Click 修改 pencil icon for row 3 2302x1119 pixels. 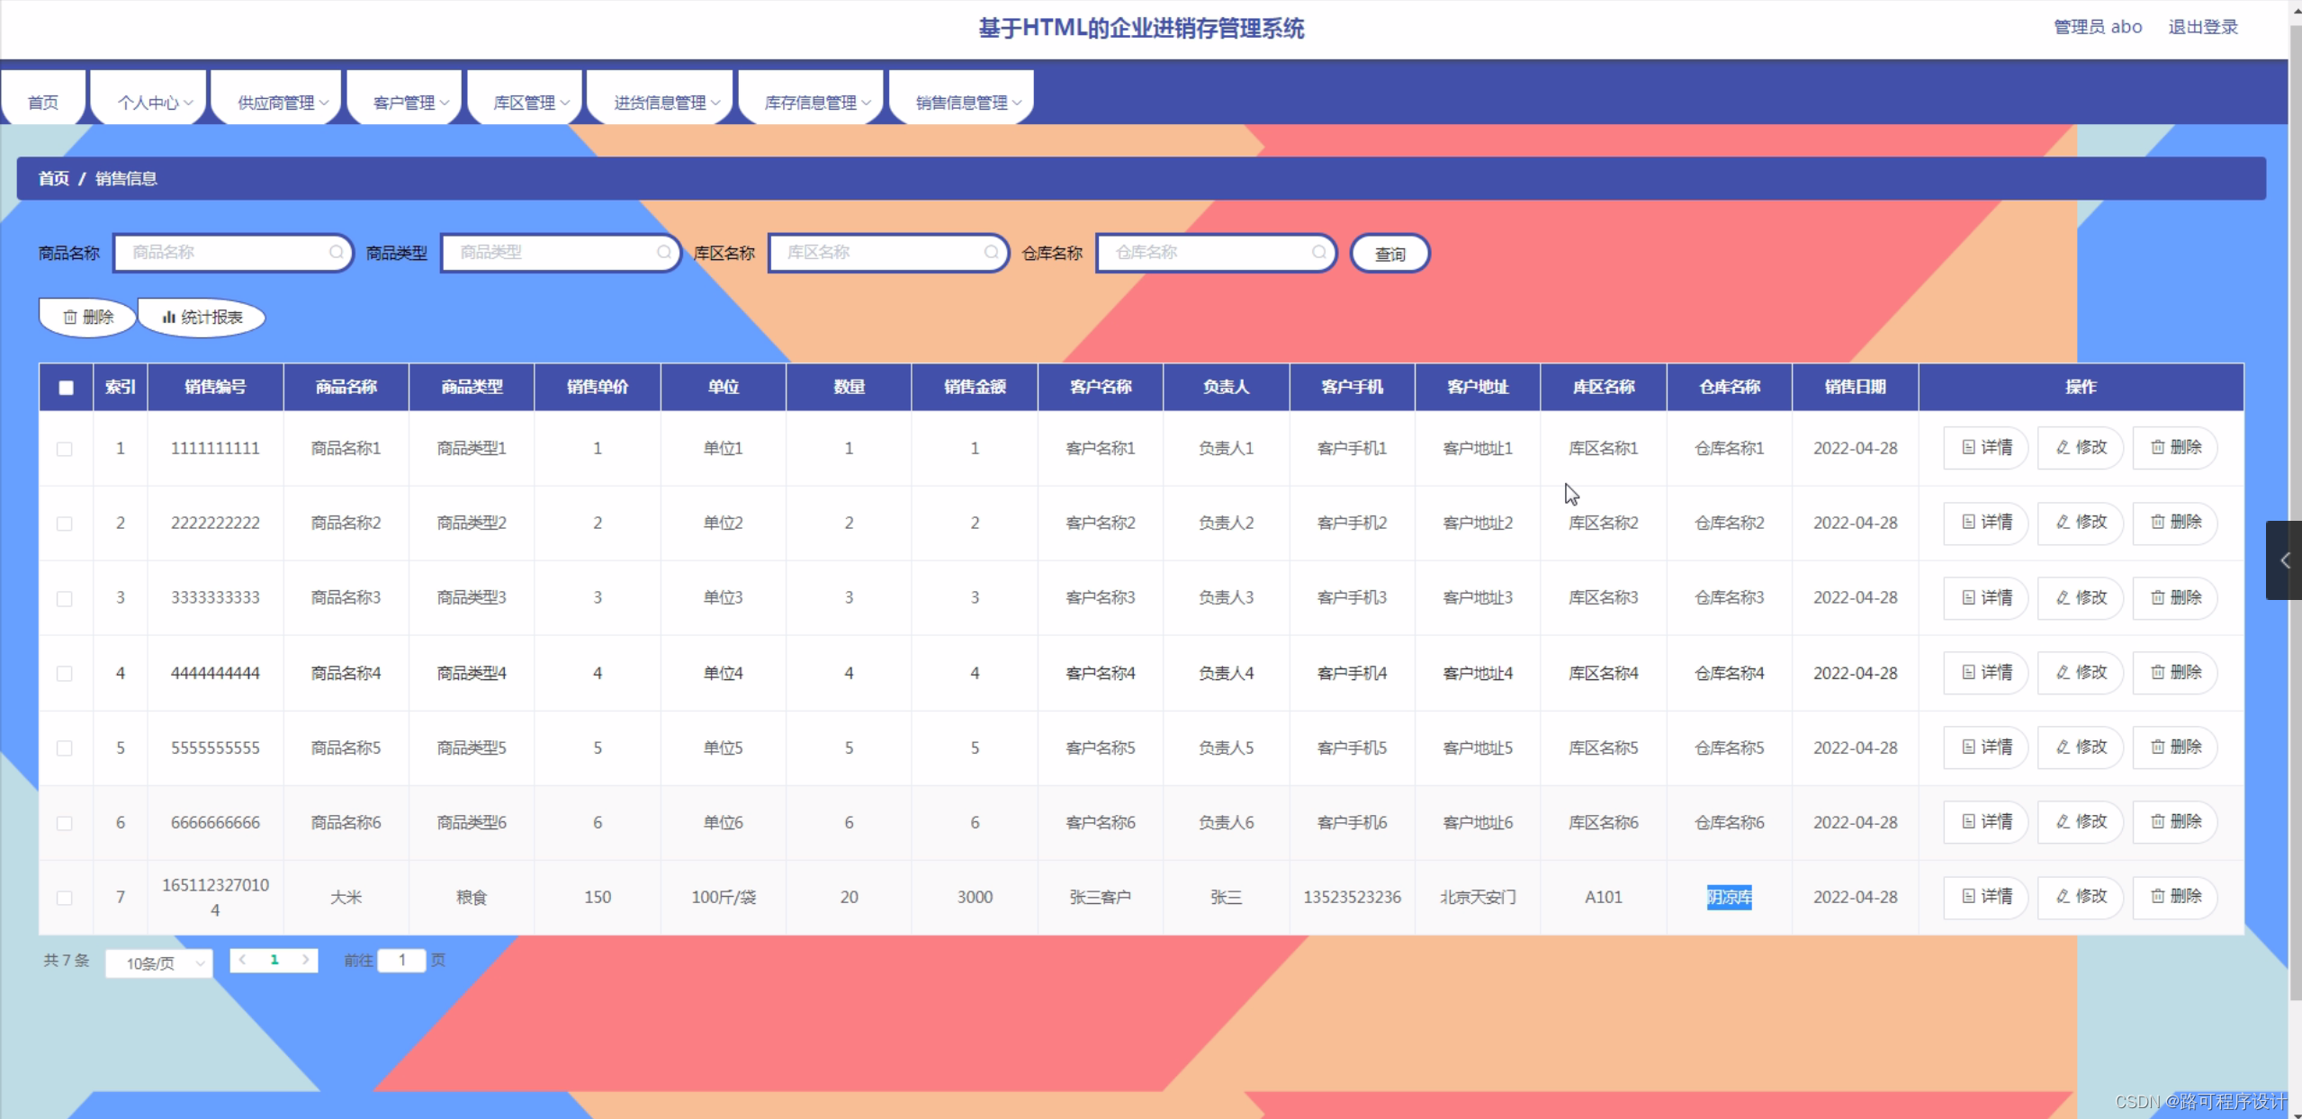point(2063,597)
